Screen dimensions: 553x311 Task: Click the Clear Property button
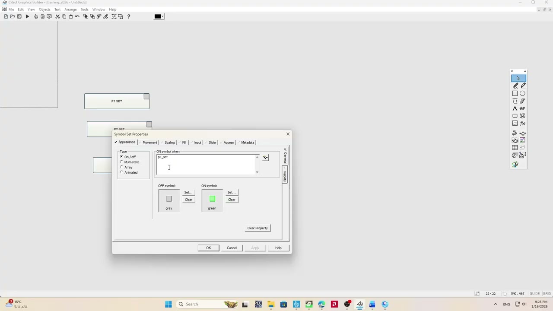[x=257, y=228]
